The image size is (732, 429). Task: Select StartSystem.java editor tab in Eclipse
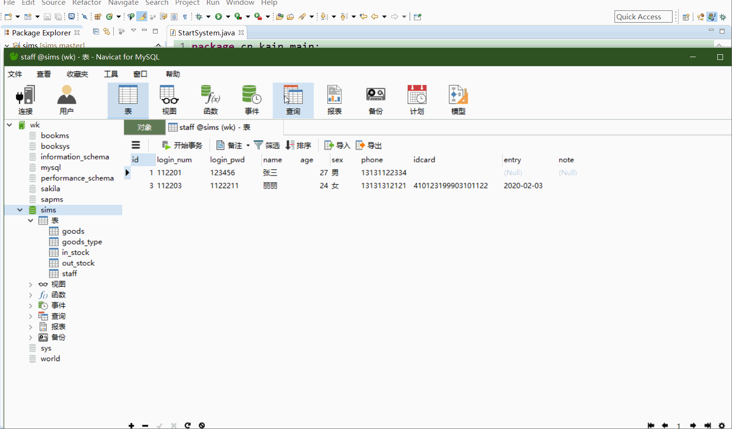tap(206, 33)
